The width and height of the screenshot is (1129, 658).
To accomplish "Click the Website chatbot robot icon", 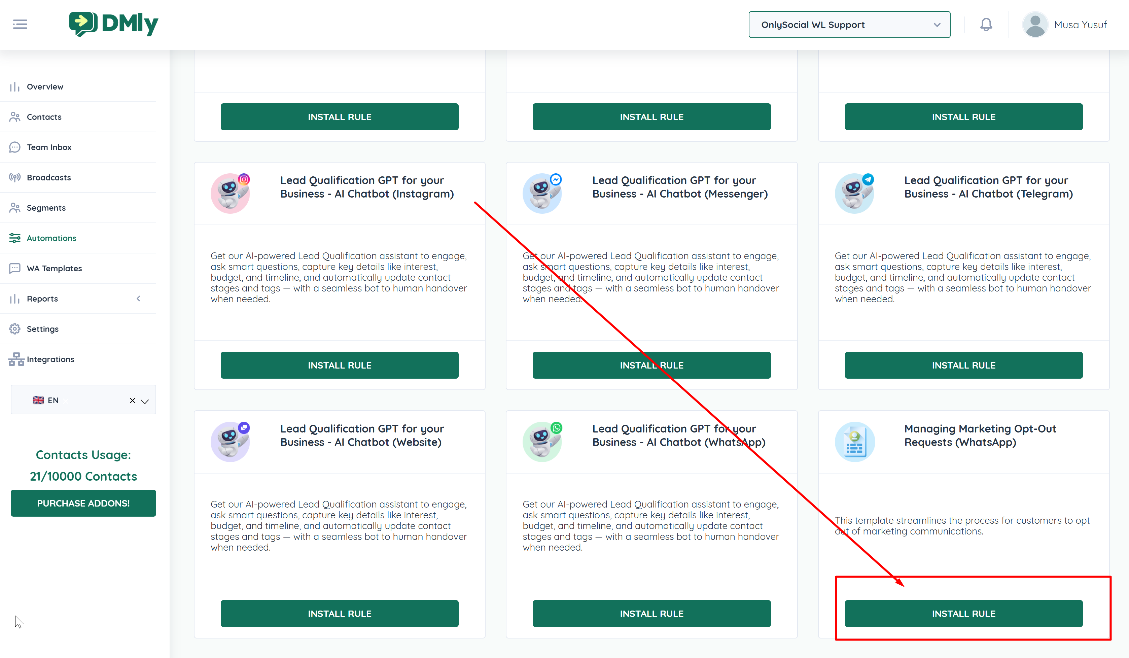I will click(230, 442).
